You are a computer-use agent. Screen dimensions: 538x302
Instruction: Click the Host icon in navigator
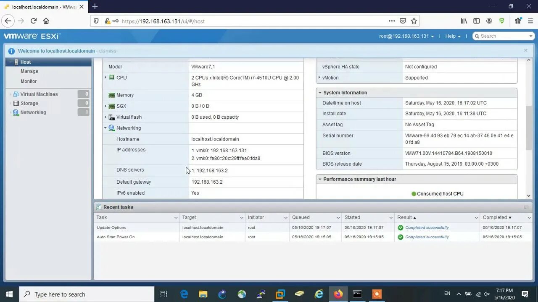pyautogui.click(x=16, y=62)
